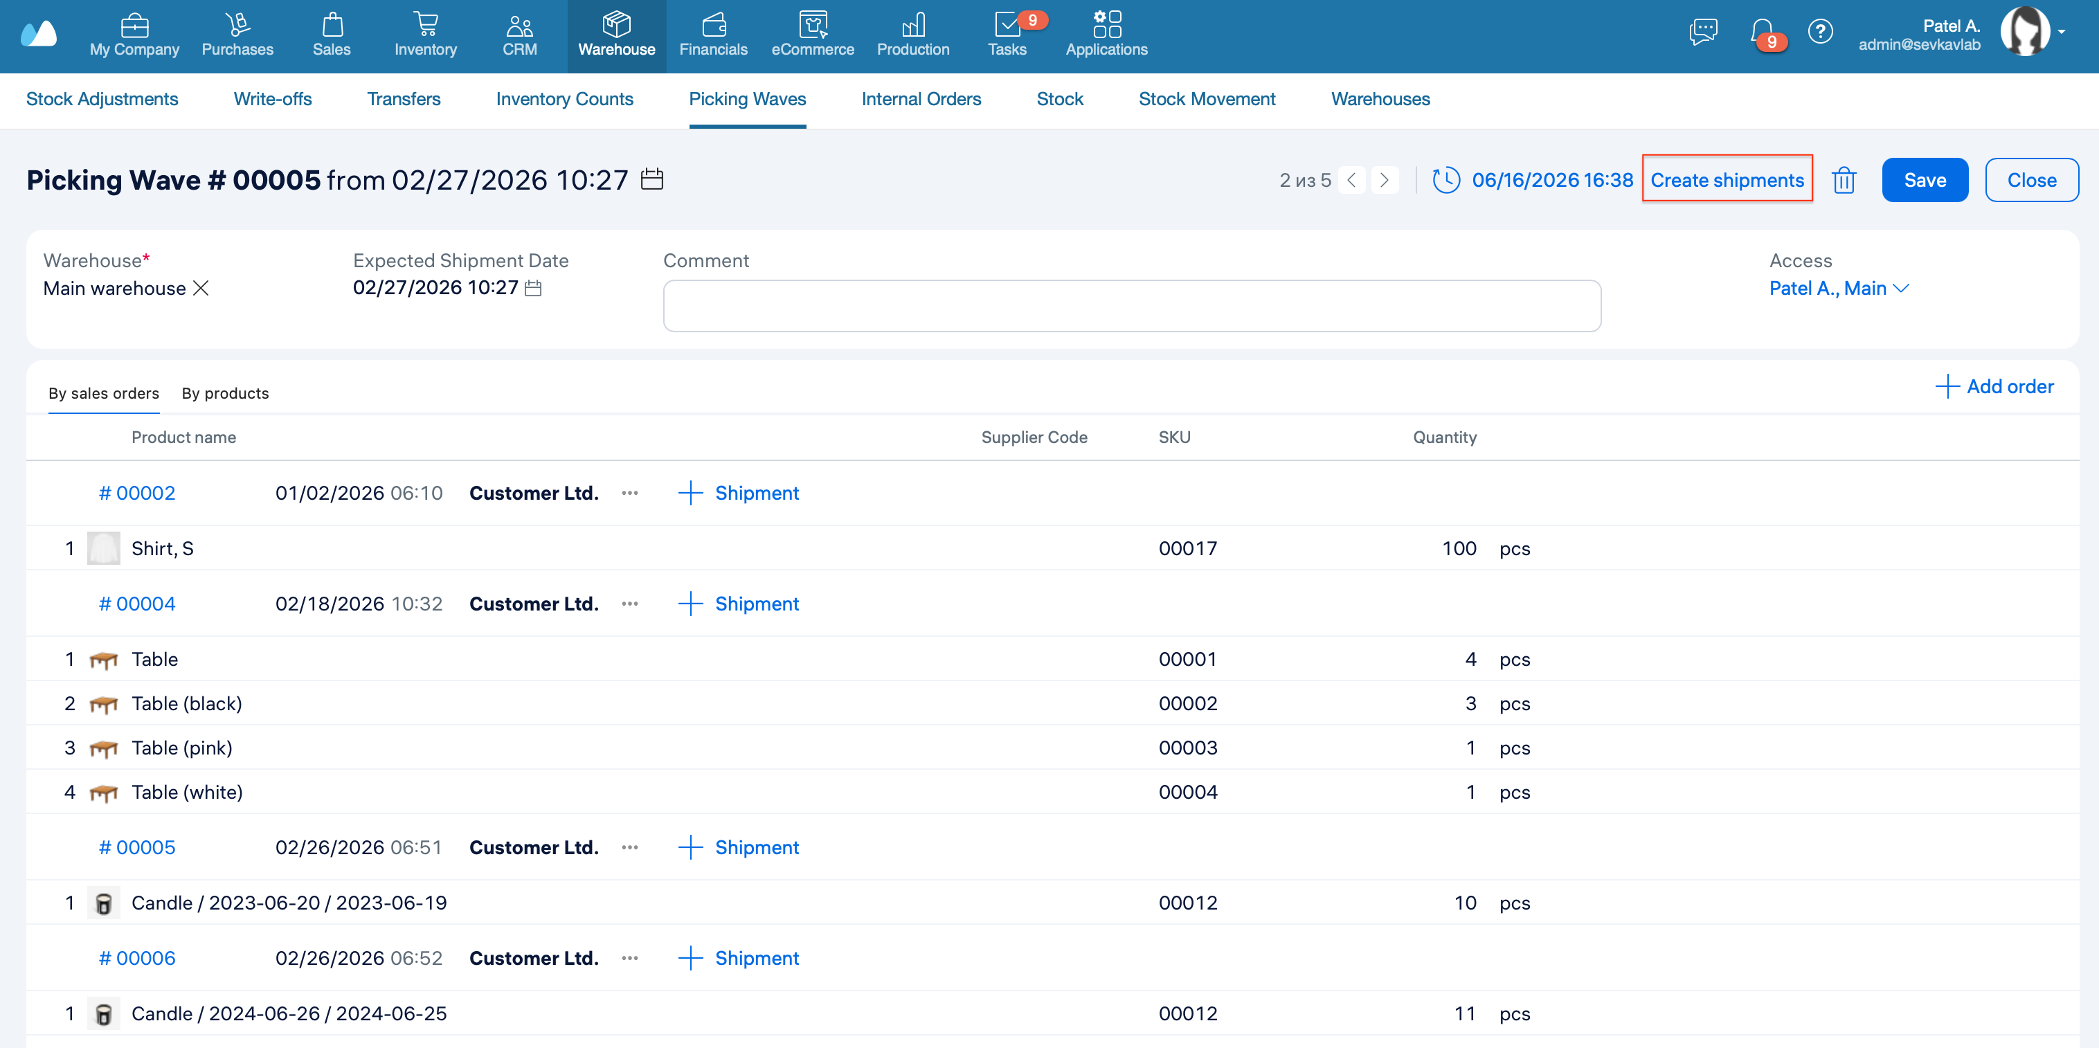Expand the Access dropdown Patel A., Main
This screenshot has height=1048, width=2099.
coord(1839,288)
